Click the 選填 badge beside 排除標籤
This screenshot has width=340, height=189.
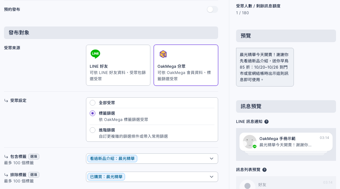click(34, 175)
